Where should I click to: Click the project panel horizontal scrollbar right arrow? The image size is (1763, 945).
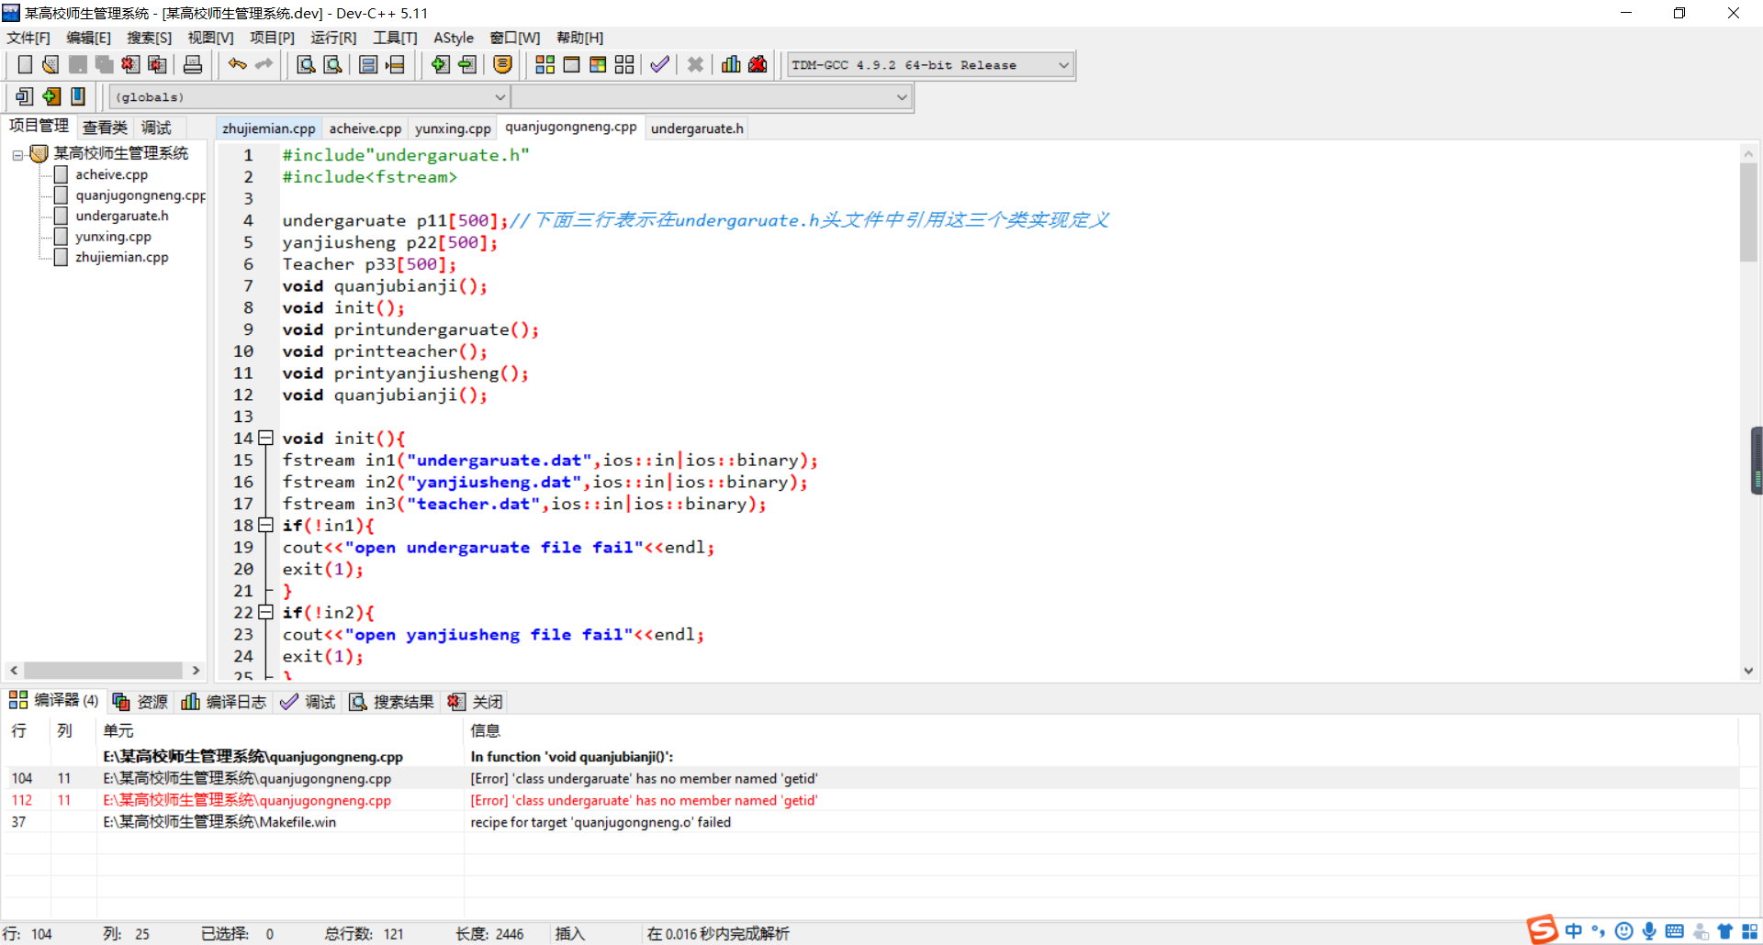[196, 671]
